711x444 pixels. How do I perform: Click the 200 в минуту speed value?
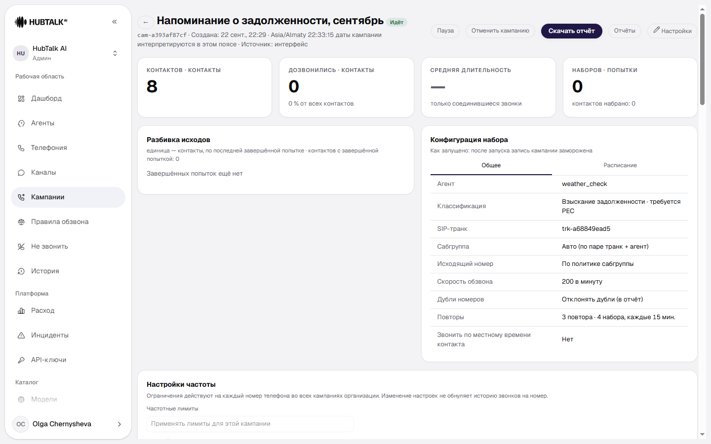point(582,282)
